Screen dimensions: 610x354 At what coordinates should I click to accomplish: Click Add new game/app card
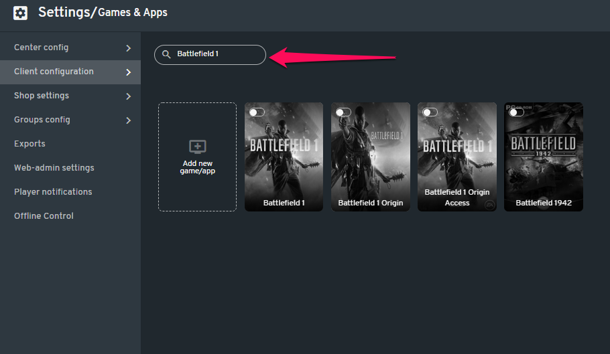point(197,157)
